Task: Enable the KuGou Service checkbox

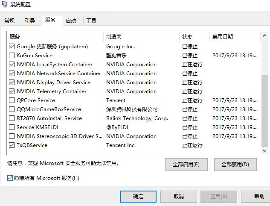Action: [12, 56]
